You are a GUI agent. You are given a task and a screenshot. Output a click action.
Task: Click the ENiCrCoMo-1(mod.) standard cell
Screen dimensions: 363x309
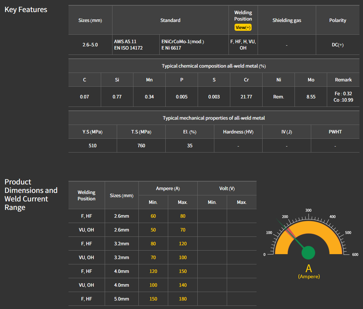(183, 45)
